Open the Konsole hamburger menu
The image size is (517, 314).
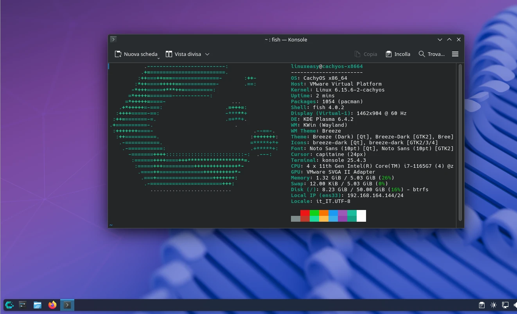(455, 54)
